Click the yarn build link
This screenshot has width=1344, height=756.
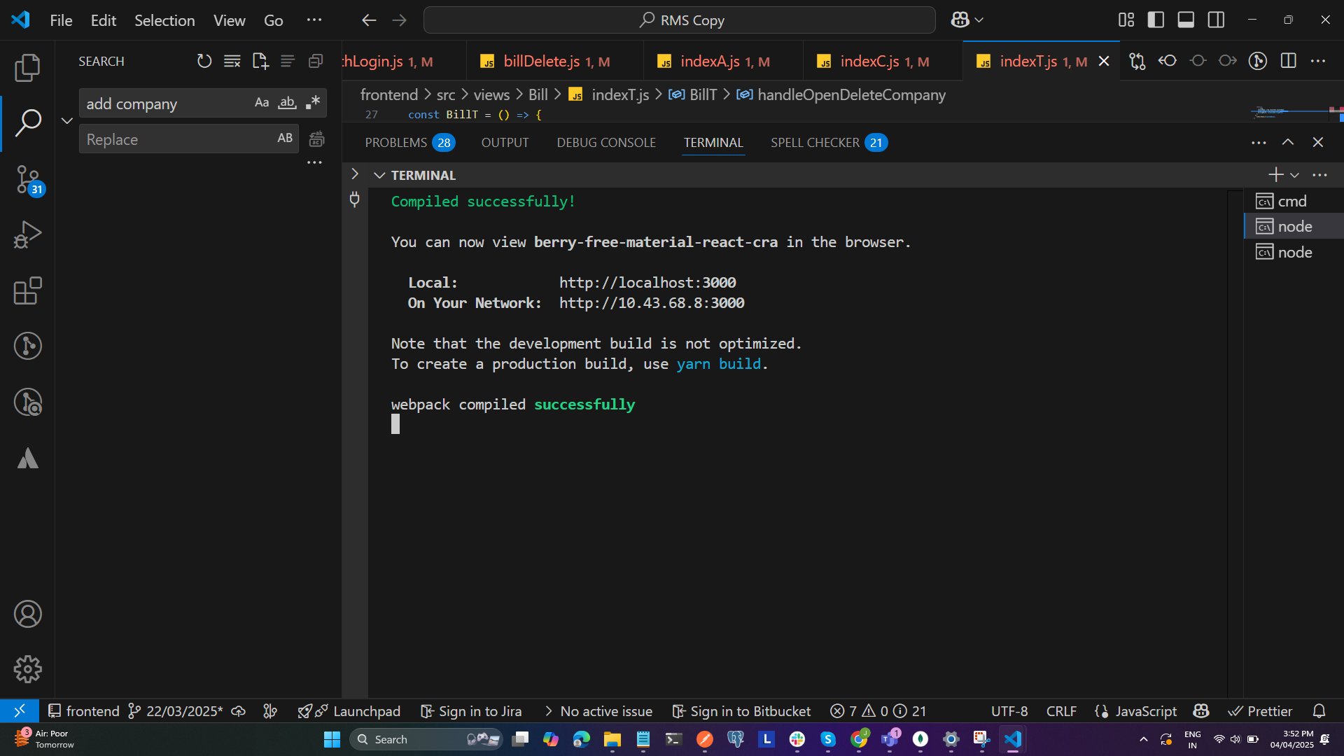pos(718,364)
